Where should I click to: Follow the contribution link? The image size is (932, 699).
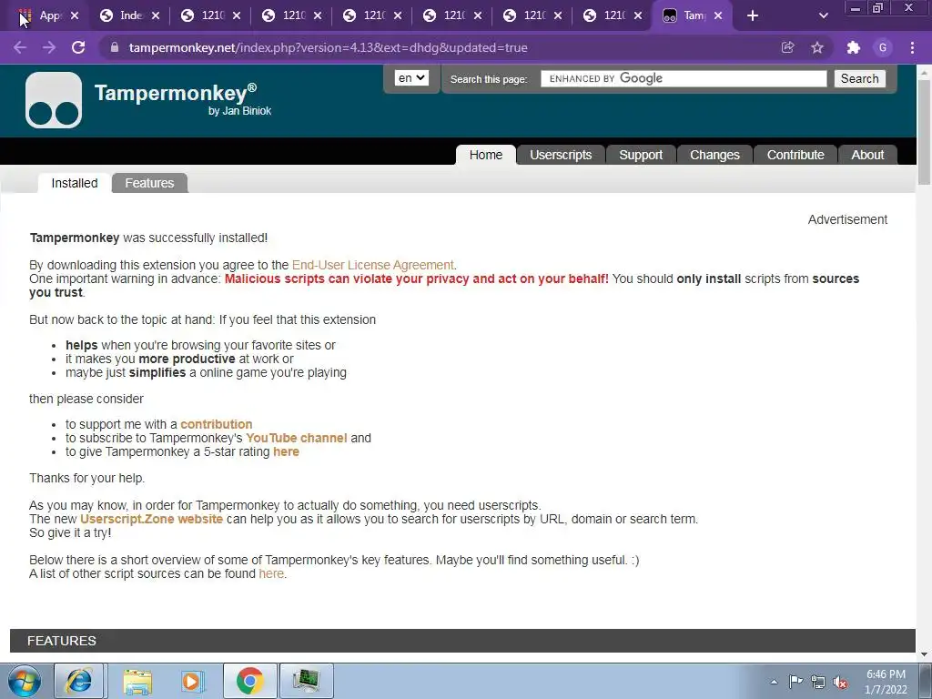pyautogui.click(x=217, y=424)
